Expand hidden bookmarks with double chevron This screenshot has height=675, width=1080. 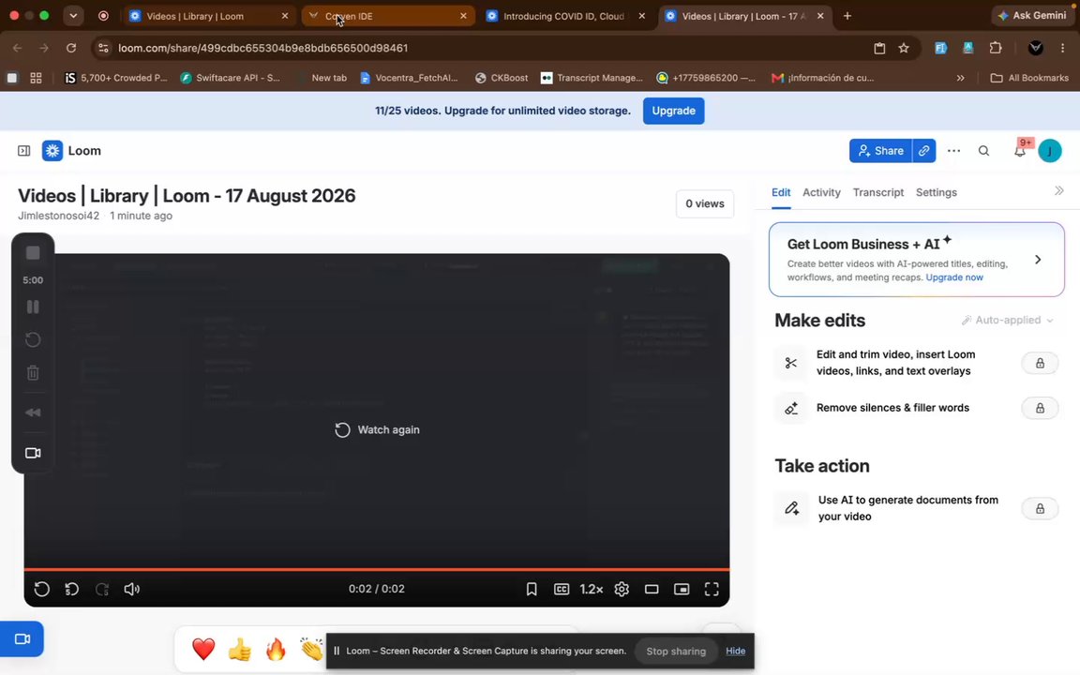pyautogui.click(x=960, y=78)
